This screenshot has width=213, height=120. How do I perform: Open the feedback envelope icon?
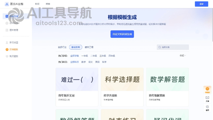(207, 98)
